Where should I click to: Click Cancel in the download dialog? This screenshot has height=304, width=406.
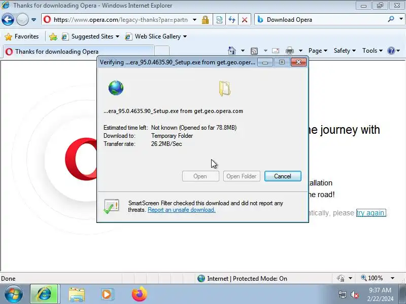[x=283, y=176]
